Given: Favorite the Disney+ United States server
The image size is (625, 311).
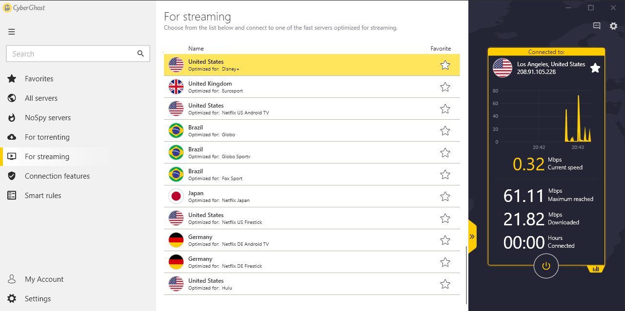Looking at the screenshot, I should tap(445, 65).
